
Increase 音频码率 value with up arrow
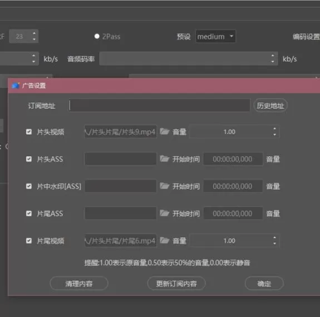point(273,56)
